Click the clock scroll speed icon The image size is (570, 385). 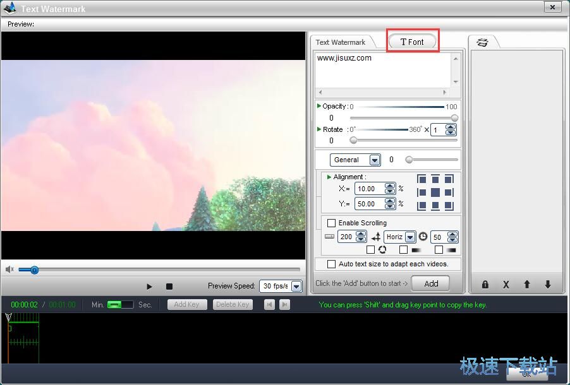[423, 237]
